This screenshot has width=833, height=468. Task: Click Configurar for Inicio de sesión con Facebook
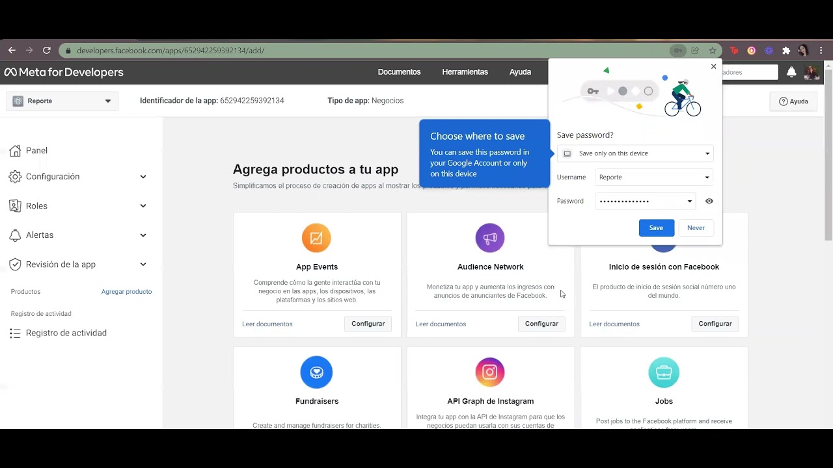[x=715, y=324]
